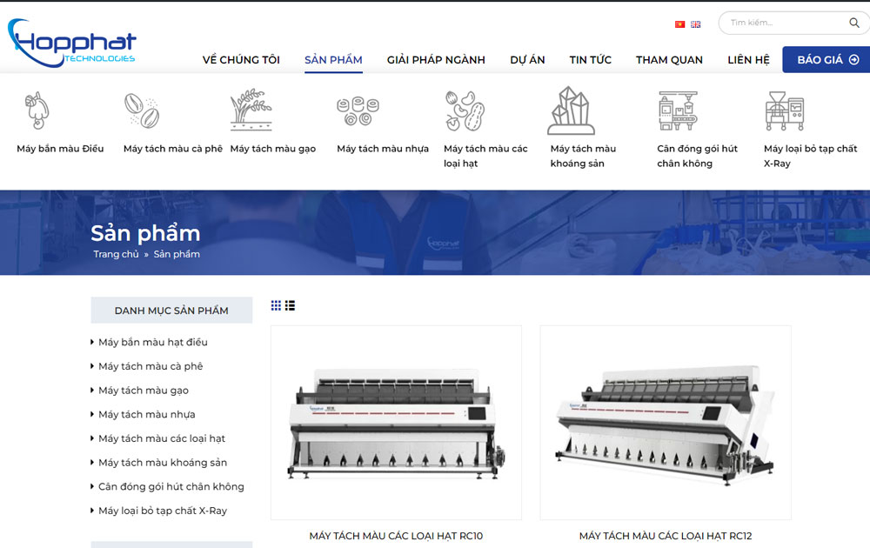Open the X-Ray machine icon
The image size is (870, 548).
pyautogui.click(x=785, y=110)
